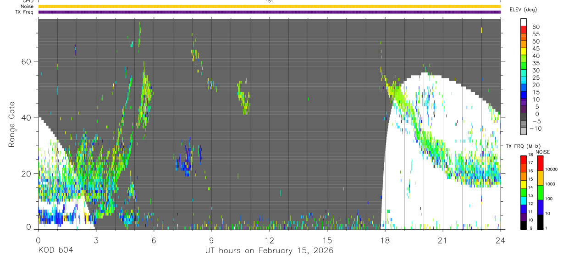563x260 pixels.
Task: Click the '6' hour tick on UT axis
Action: (154, 240)
